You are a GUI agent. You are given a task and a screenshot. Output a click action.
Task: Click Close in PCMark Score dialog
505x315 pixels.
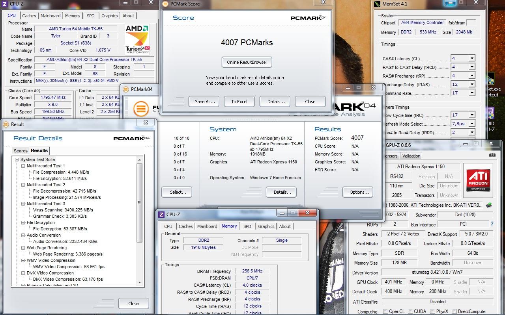[310, 102]
